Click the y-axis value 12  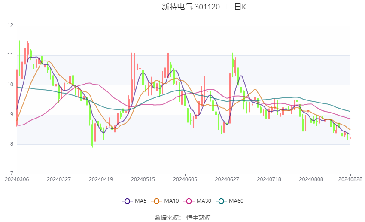(10, 25)
